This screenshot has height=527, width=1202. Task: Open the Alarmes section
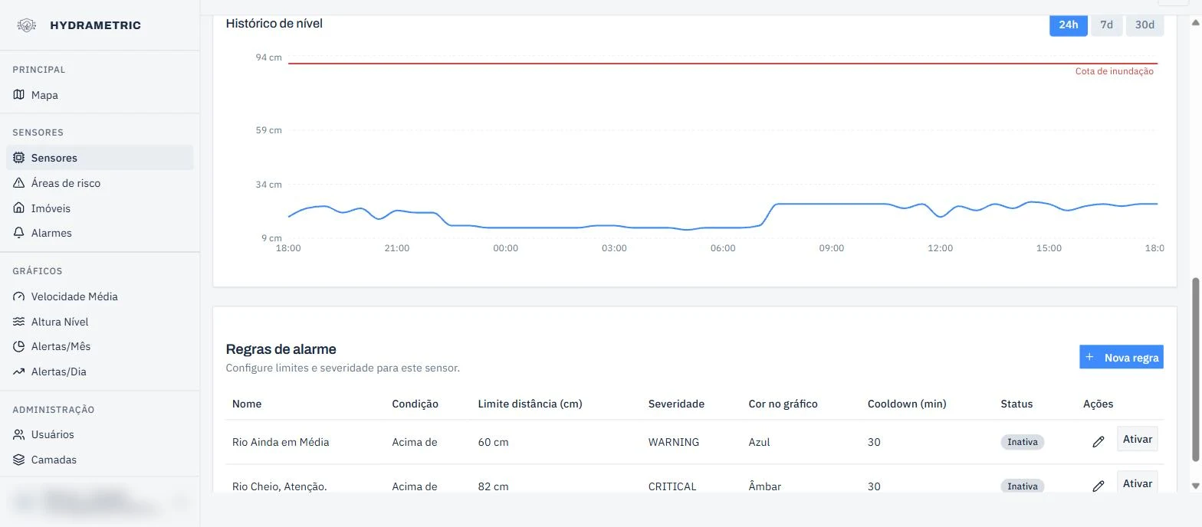(100, 233)
